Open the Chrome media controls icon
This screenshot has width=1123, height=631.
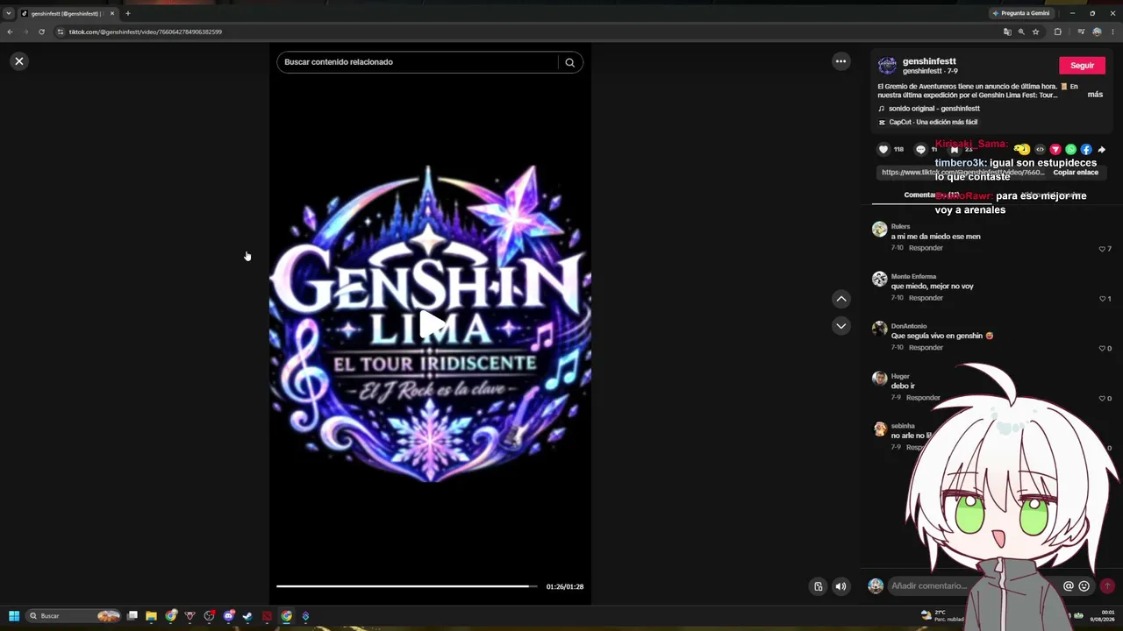click(x=1081, y=32)
